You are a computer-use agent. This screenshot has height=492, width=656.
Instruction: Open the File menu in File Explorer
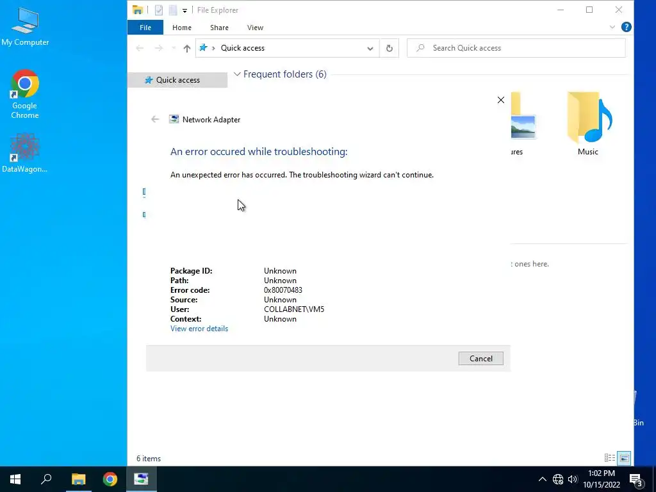pos(145,28)
